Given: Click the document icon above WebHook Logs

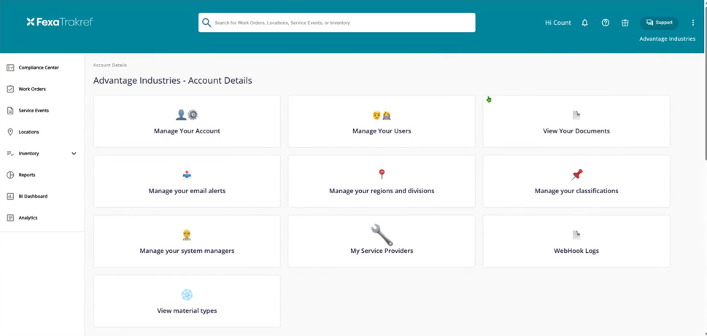Looking at the screenshot, I should coord(576,235).
